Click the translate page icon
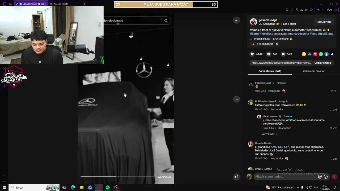This screenshot has width=340, height=191. coord(301,10)
